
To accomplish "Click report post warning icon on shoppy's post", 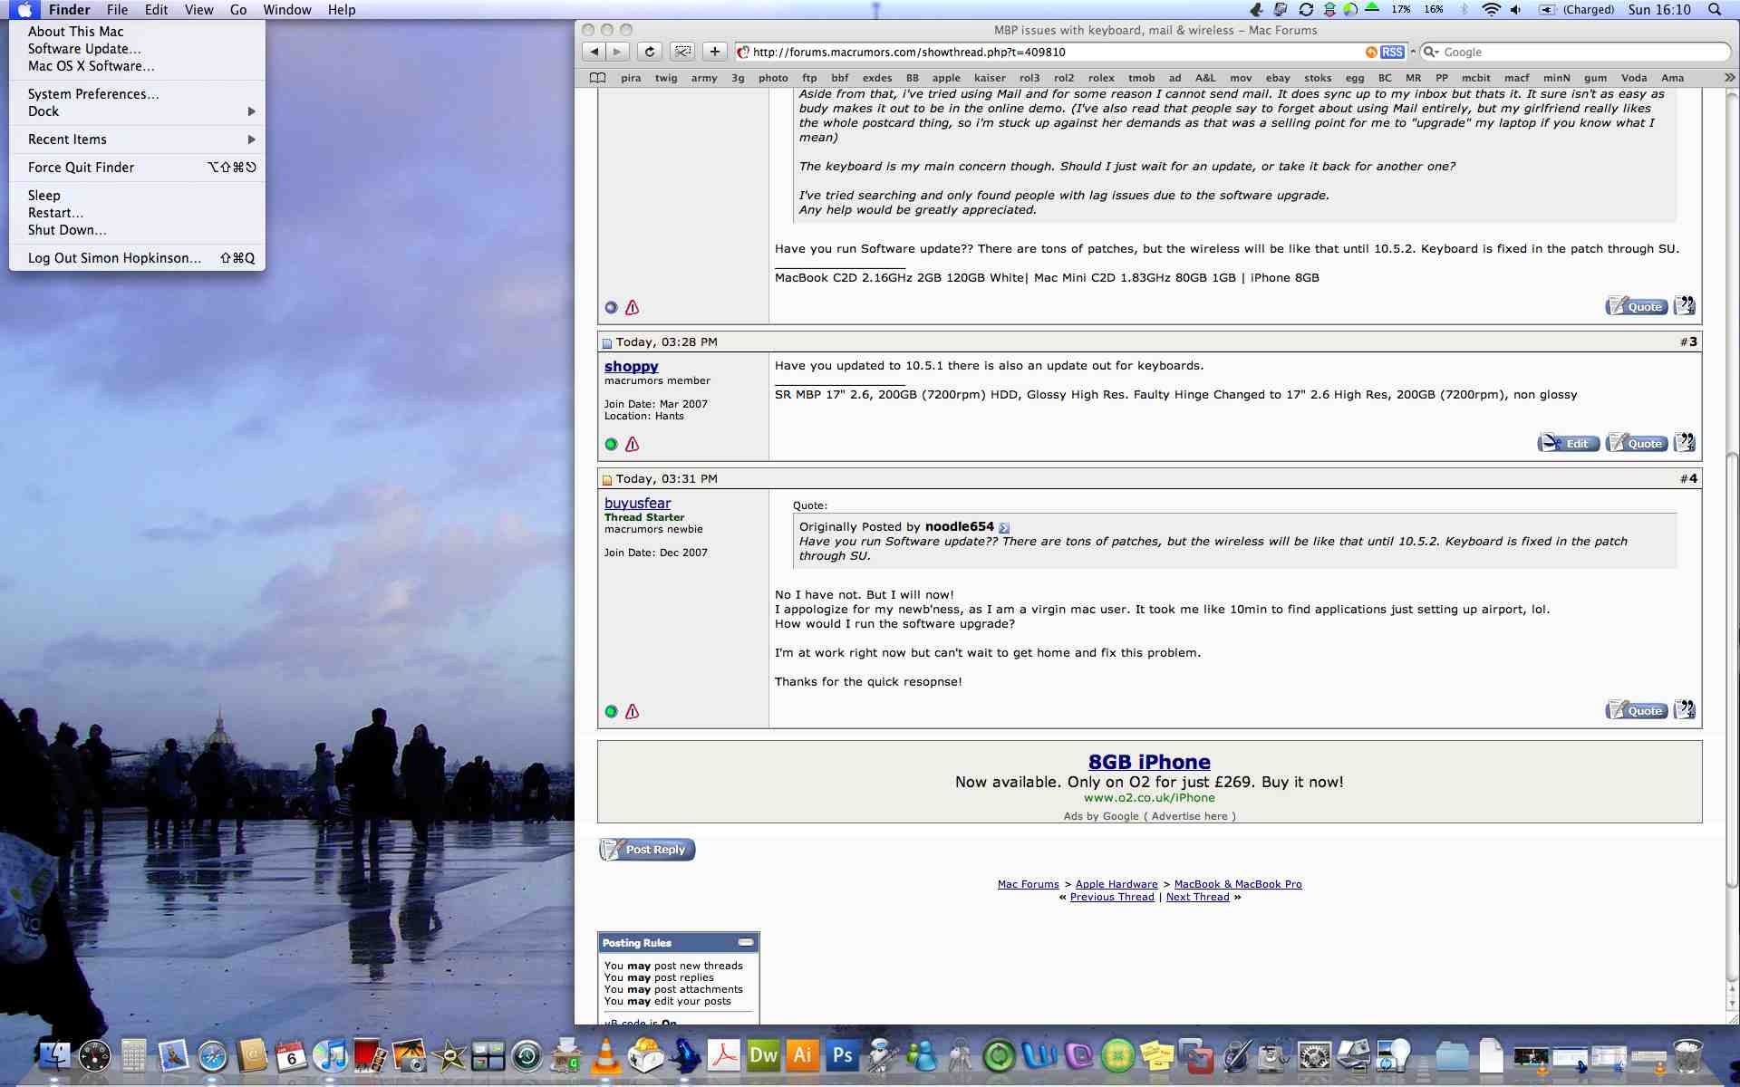I will click(633, 444).
